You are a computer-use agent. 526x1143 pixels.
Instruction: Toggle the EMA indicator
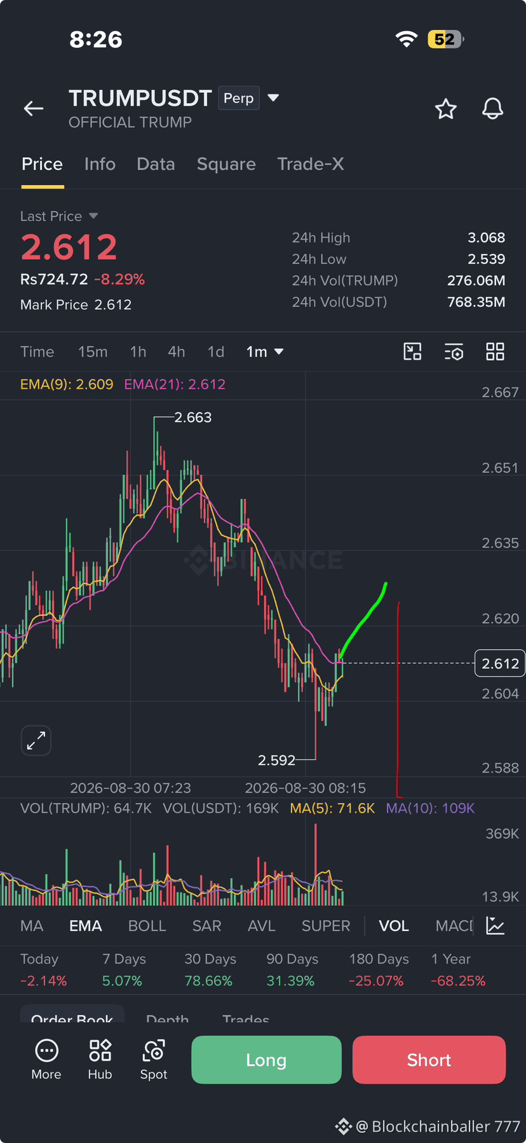[x=86, y=925]
